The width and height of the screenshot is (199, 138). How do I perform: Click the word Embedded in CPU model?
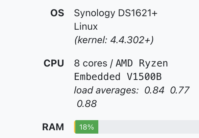[97, 77]
